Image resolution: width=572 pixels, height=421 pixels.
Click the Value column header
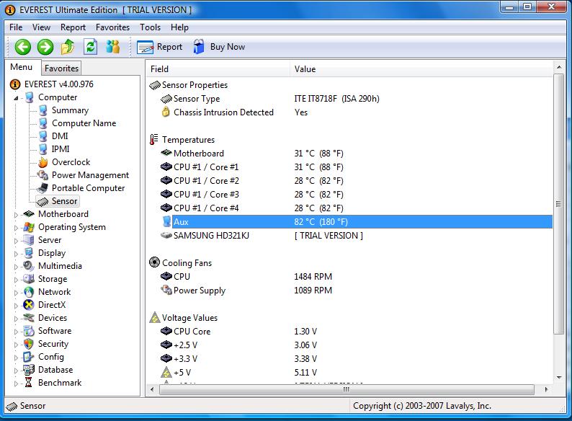[x=421, y=69]
